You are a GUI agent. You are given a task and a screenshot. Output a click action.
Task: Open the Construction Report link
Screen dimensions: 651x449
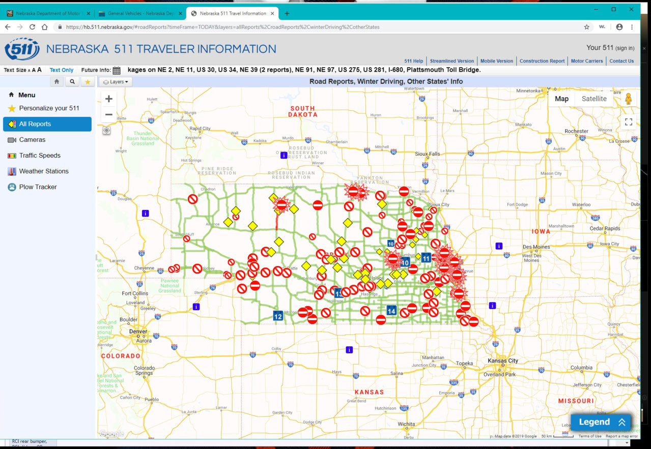click(x=542, y=61)
